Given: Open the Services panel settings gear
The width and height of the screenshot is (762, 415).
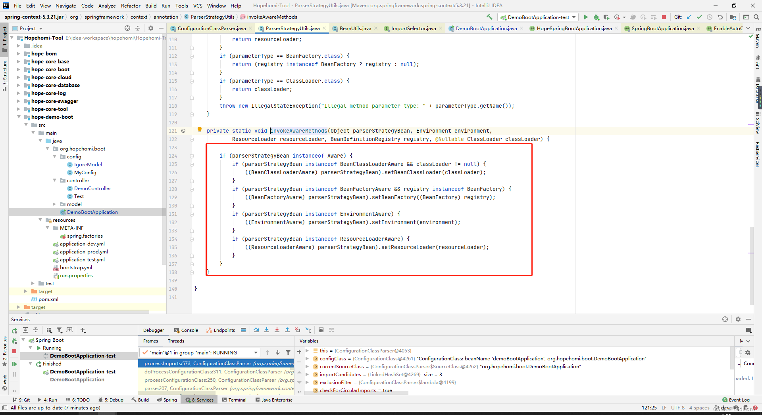Looking at the screenshot, I should (738, 319).
